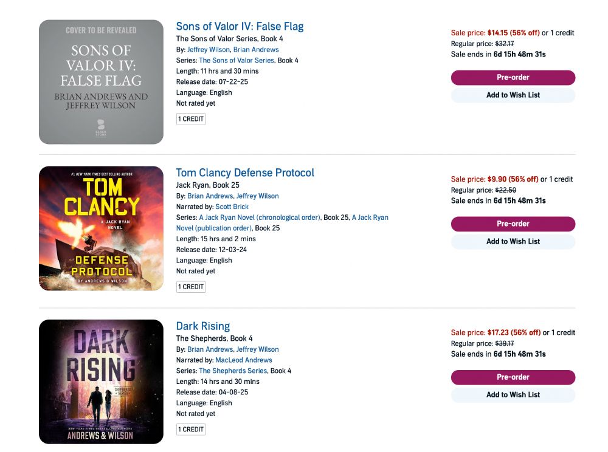The width and height of the screenshot is (608, 452).
Task: Click the Tom Clancy Defense Protocol cover
Action: point(101,228)
